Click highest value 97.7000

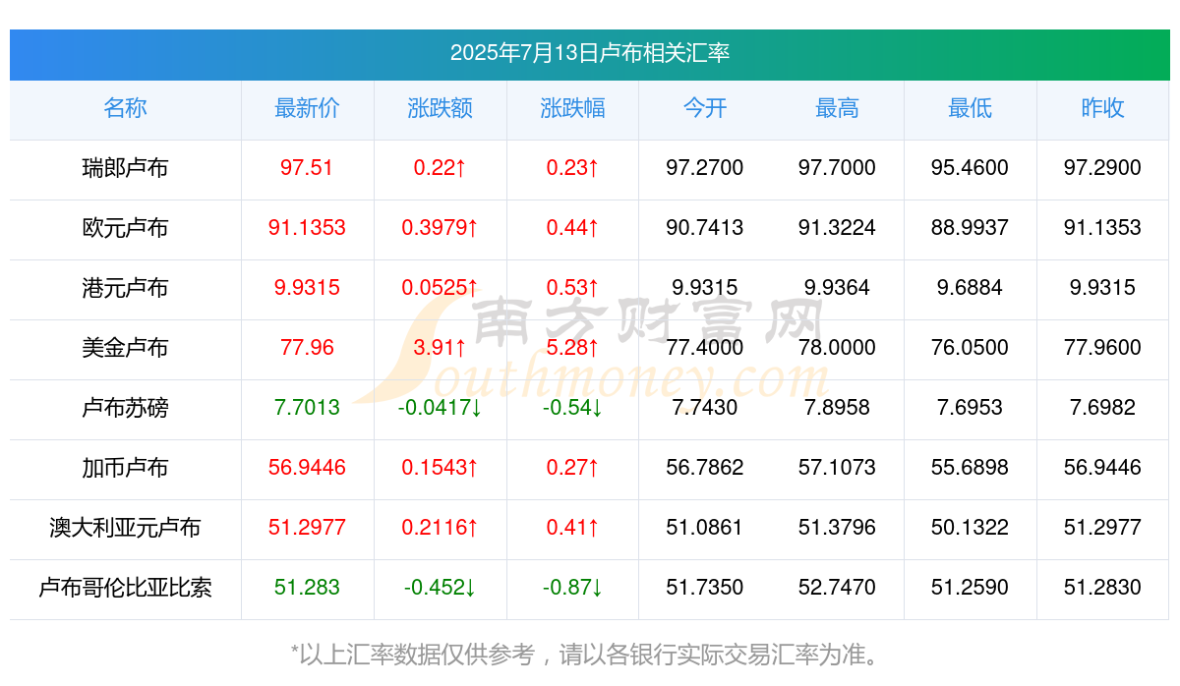837,168
